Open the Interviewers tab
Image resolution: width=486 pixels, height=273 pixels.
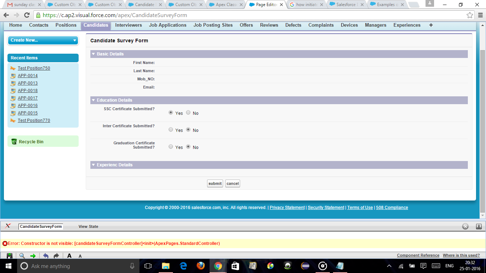coord(128,25)
